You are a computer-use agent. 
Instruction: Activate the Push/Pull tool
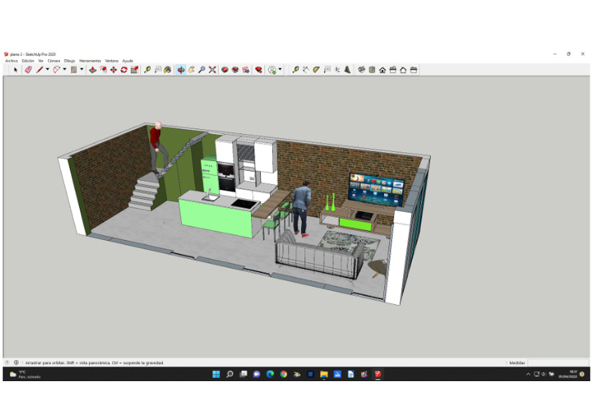[x=93, y=69]
